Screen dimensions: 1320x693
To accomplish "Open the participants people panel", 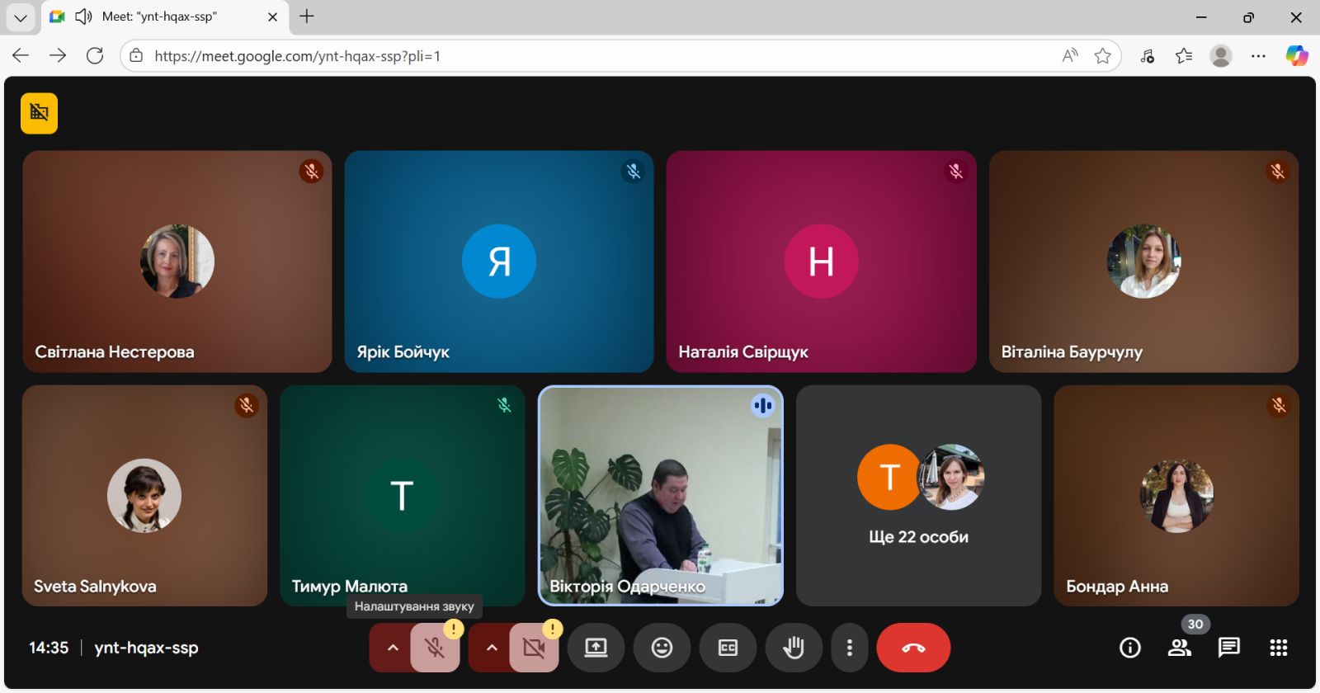I will [1180, 648].
